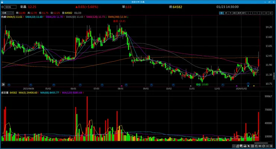Click the timestamp 01/23 14:30:00

pyautogui.click(x=228, y=7)
